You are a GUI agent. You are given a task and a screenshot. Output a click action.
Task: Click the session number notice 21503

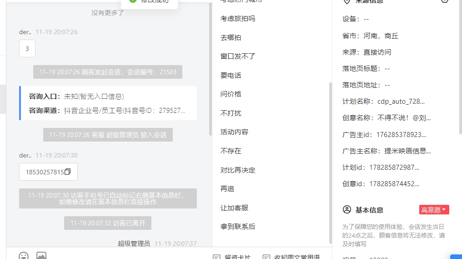point(108,72)
